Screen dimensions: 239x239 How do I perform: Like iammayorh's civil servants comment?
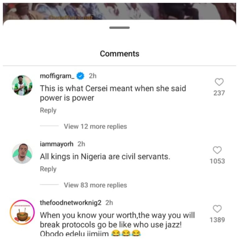[x=217, y=150]
